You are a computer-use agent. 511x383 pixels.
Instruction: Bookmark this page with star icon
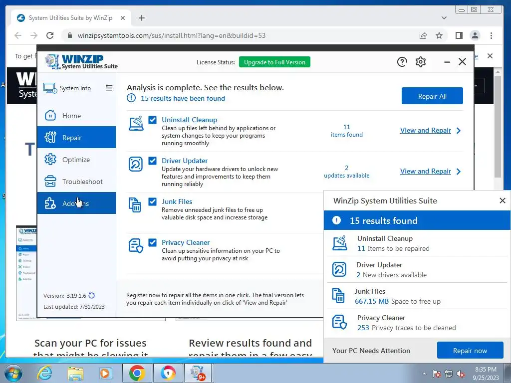tap(439, 35)
